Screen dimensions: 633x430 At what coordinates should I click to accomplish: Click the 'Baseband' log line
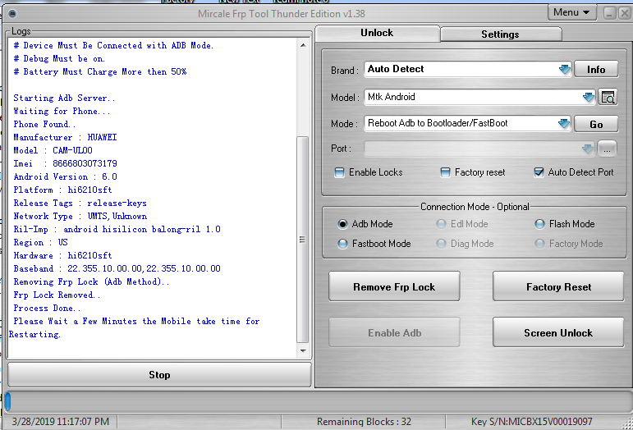pos(117,268)
